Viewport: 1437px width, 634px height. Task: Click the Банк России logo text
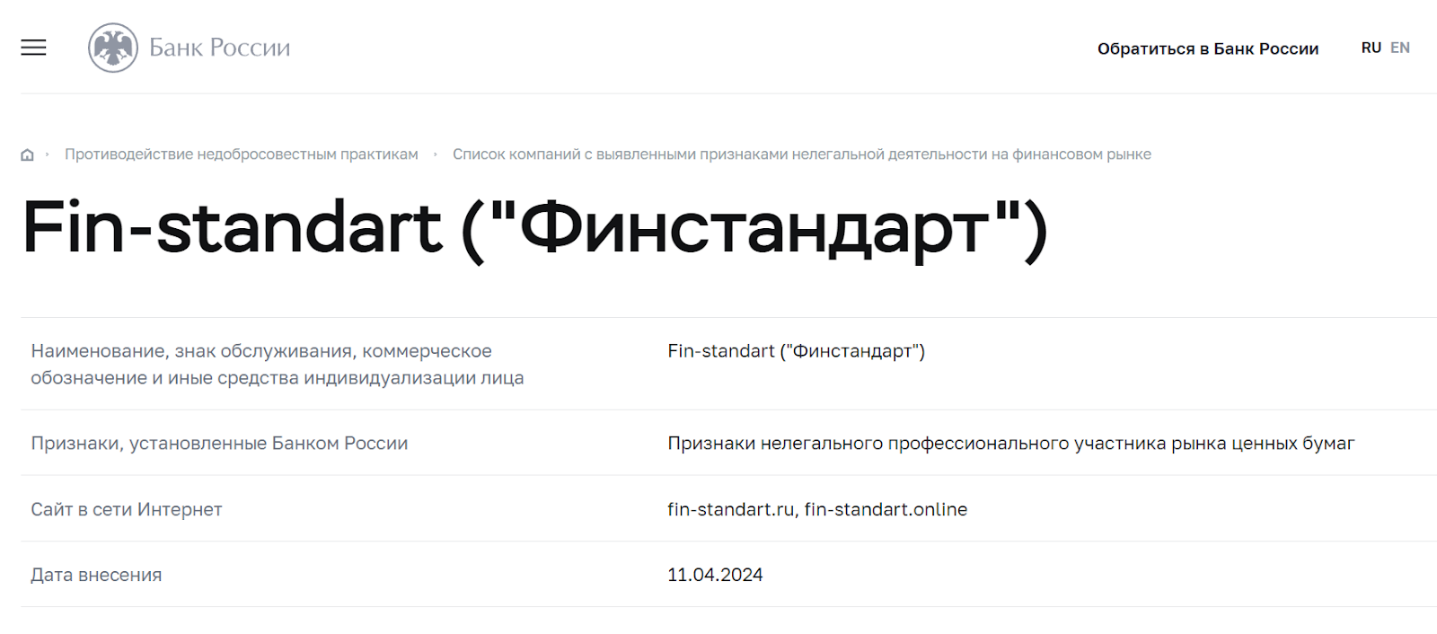(220, 48)
